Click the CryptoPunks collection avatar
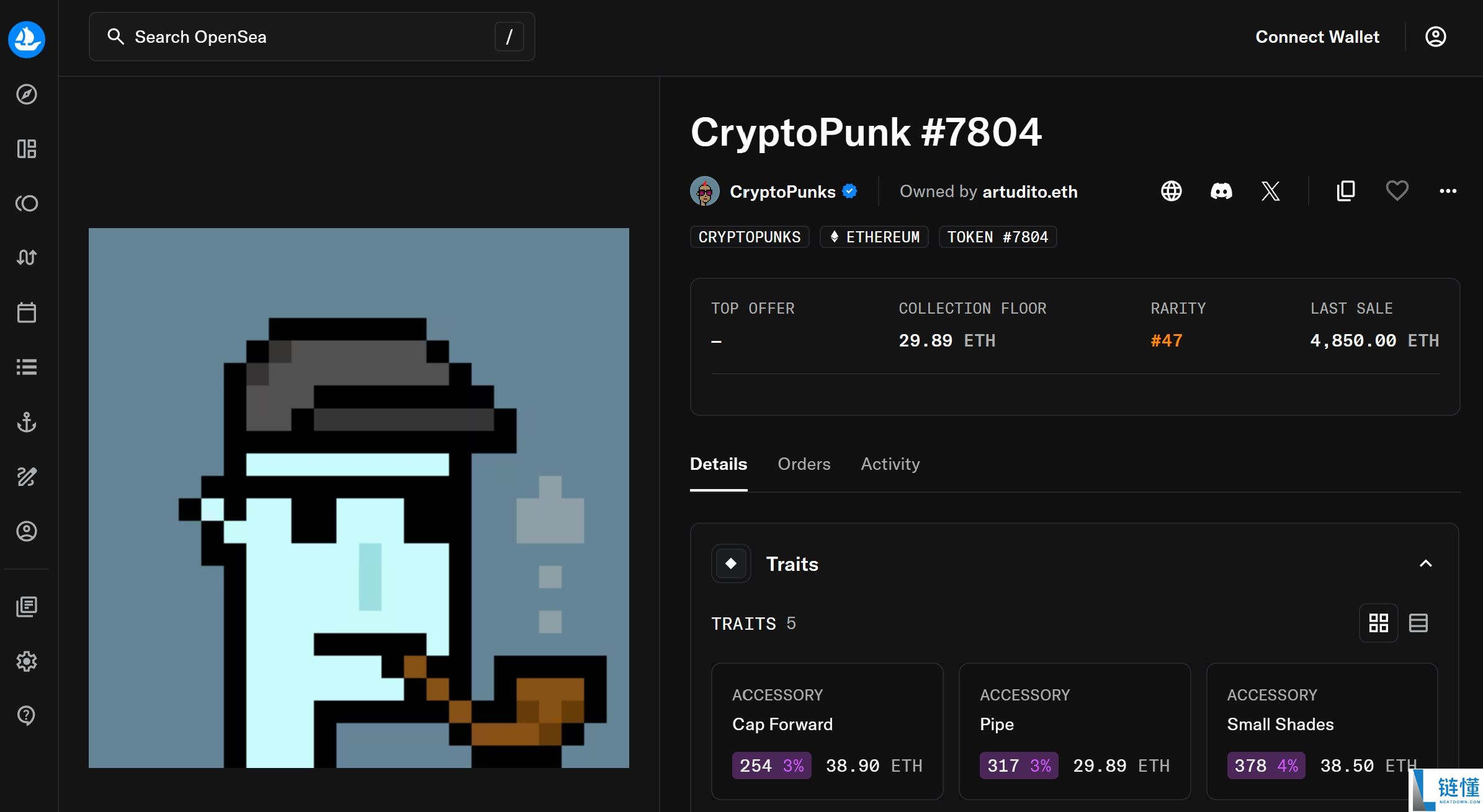 pyautogui.click(x=705, y=191)
